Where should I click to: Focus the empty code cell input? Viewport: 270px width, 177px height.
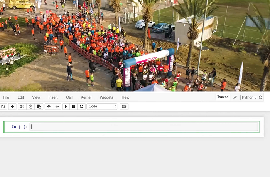point(144,127)
